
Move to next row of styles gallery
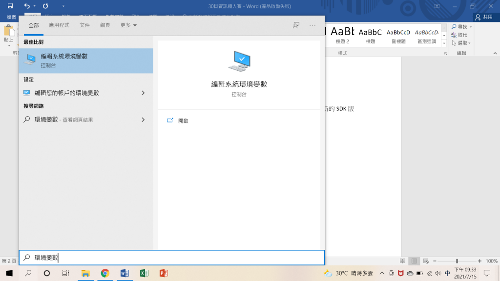[444, 35]
